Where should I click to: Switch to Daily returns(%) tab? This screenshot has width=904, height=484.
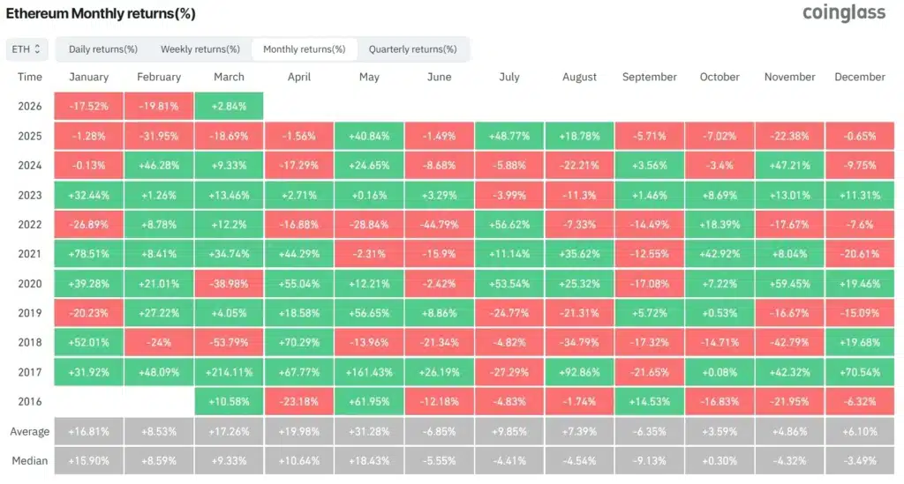click(x=103, y=49)
